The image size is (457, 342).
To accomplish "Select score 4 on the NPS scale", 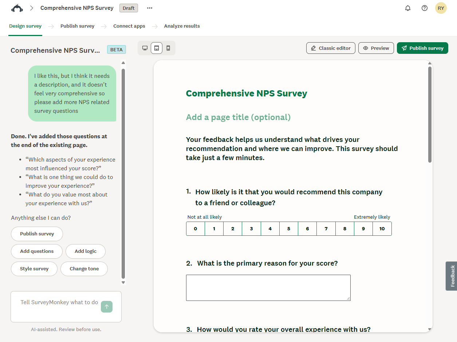I will 270,229.
